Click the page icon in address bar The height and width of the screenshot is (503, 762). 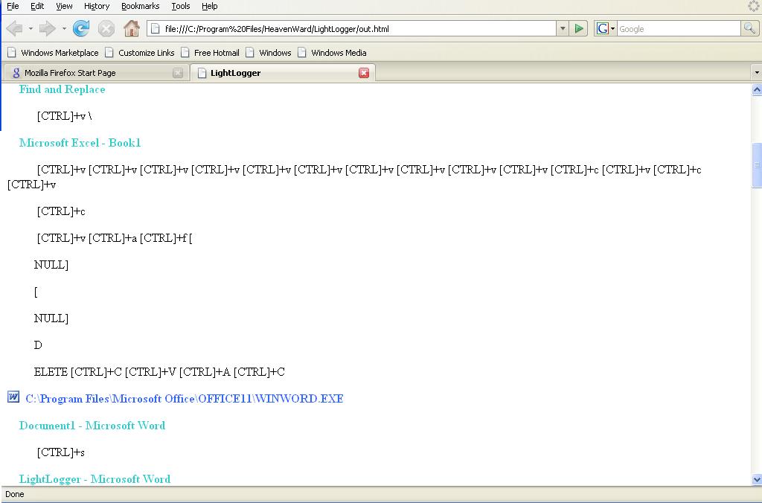[x=155, y=29]
